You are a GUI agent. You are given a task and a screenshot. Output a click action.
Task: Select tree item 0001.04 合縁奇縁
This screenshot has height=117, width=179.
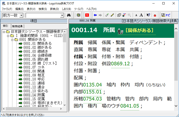[37, 55]
